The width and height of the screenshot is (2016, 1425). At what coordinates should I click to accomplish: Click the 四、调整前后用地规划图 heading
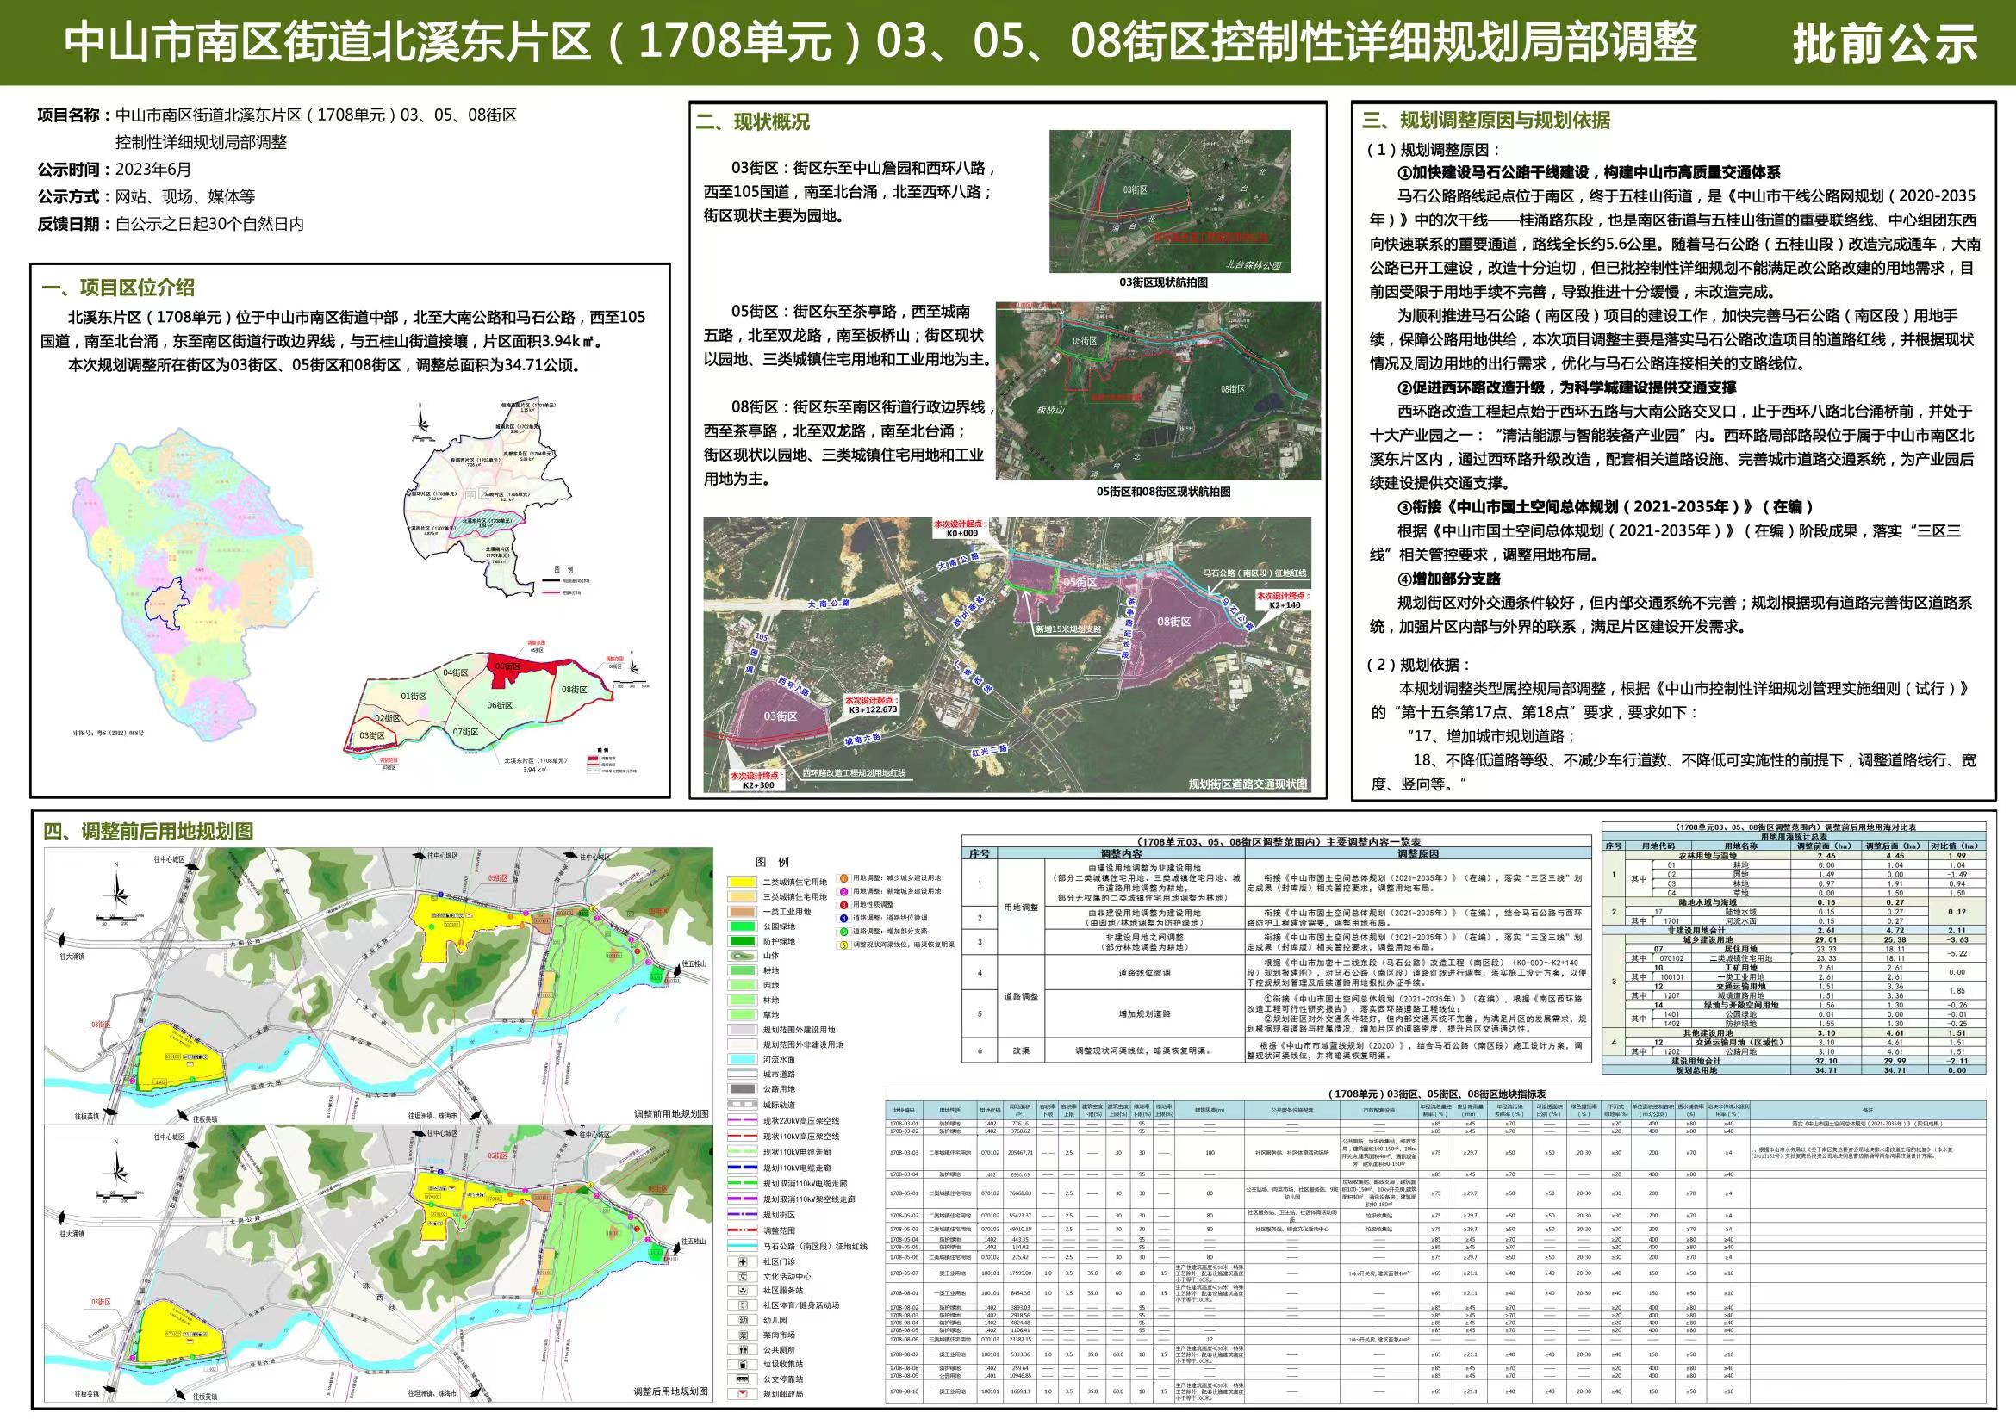tap(148, 832)
